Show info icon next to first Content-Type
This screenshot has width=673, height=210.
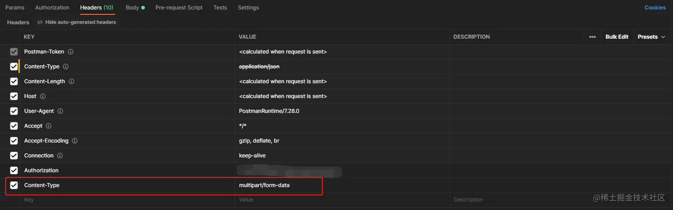(x=66, y=67)
